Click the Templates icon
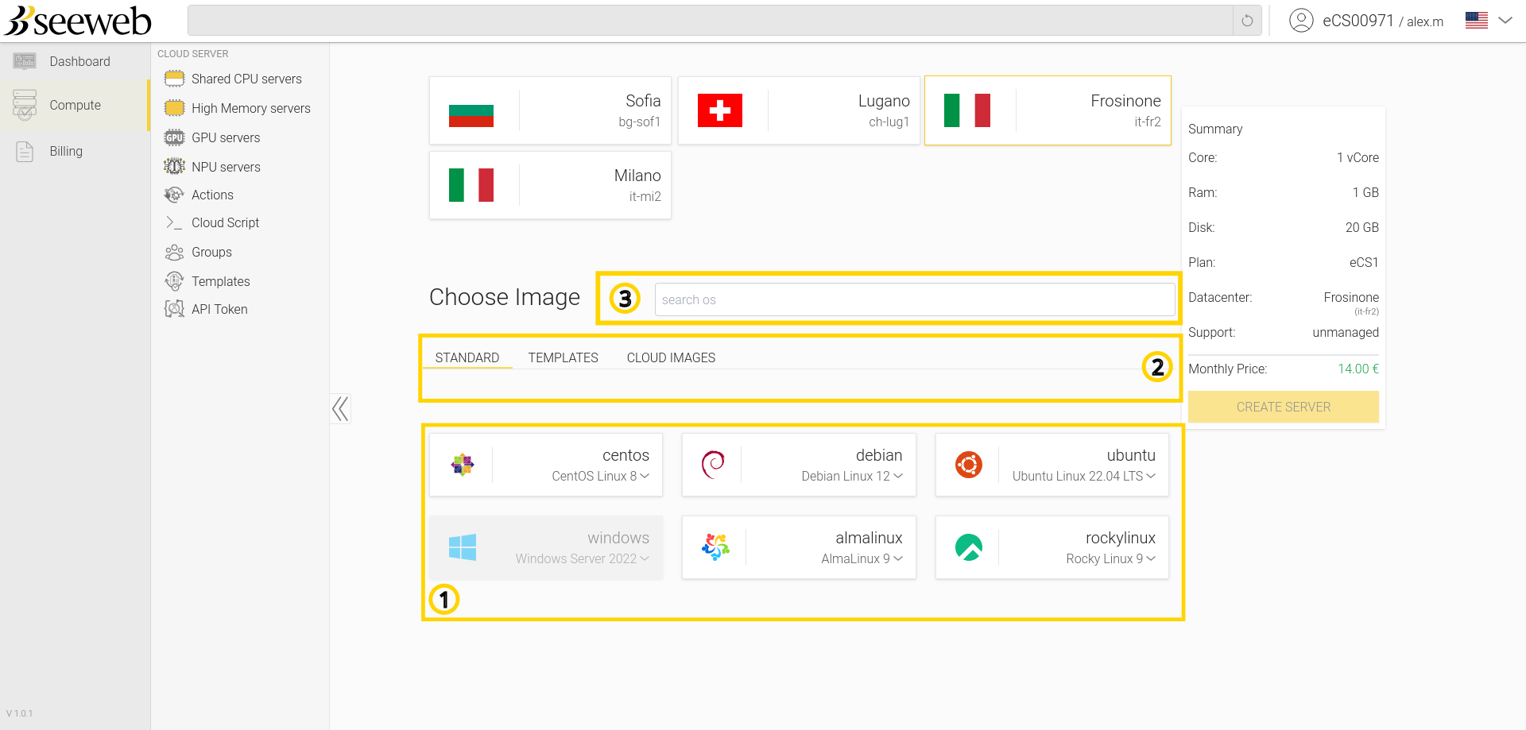The width and height of the screenshot is (1526, 730). pyautogui.click(x=174, y=281)
